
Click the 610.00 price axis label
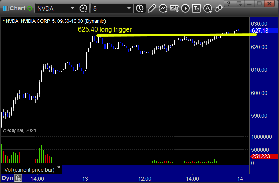[259, 70]
